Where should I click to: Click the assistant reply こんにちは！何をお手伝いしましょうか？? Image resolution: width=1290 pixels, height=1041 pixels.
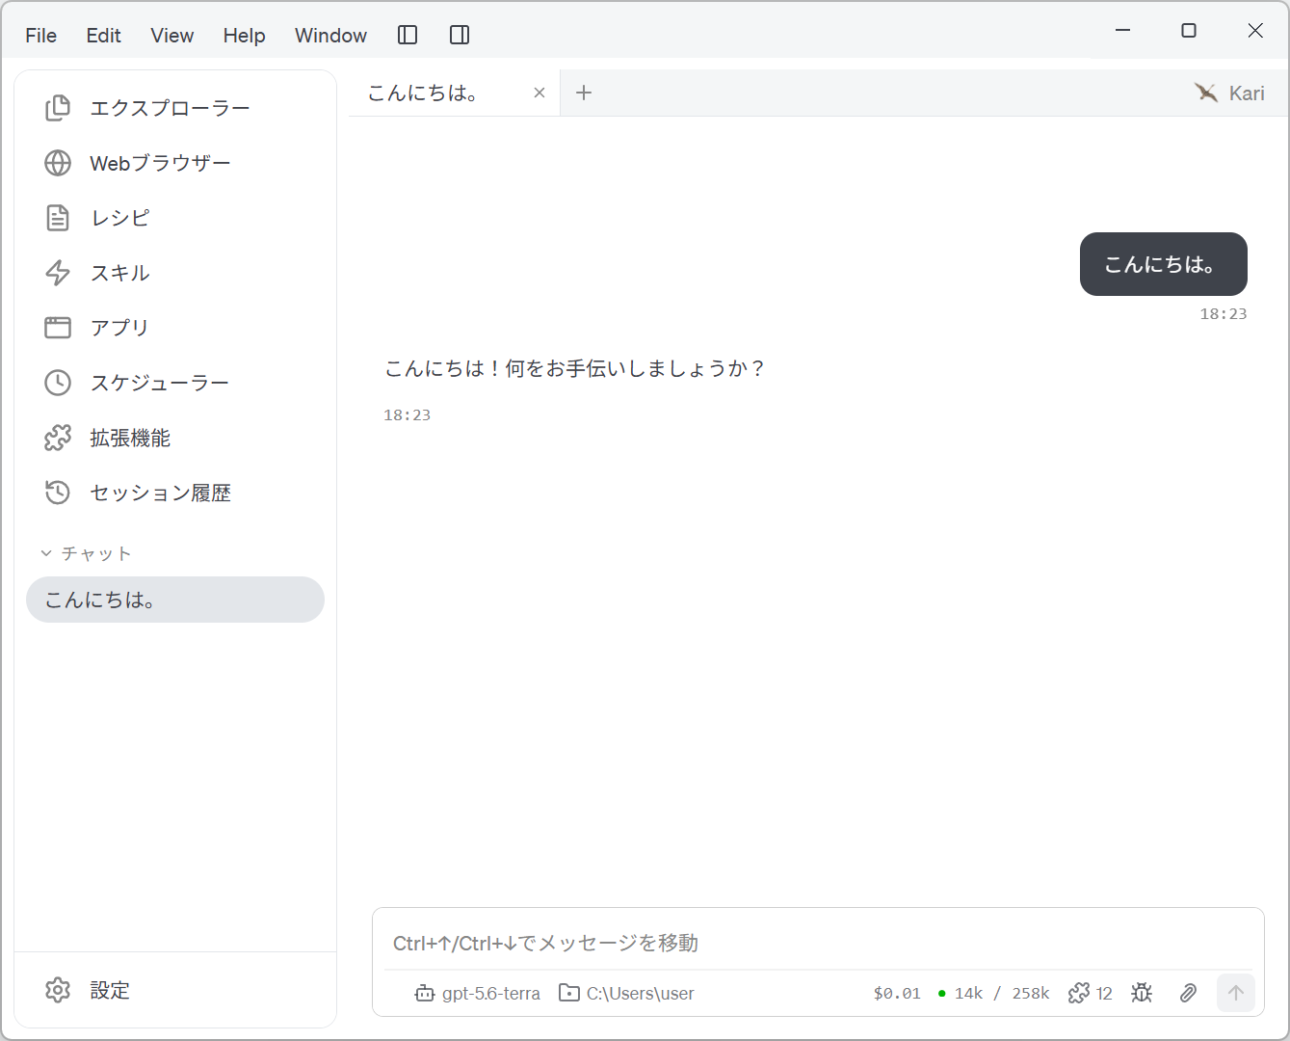click(x=575, y=368)
